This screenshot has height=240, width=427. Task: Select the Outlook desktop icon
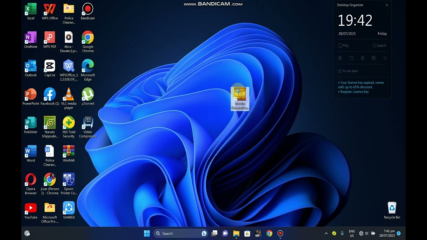[31, 68]
